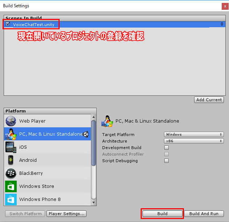Click the Build button
Screen dimensions: 229x222
[x=162, y=214]
